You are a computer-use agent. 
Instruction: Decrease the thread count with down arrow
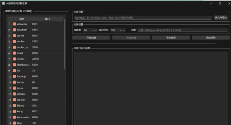(x=96, y=30)
